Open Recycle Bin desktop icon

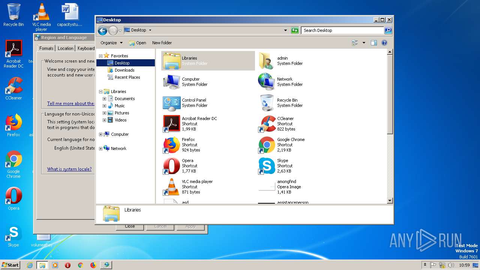click(x=13, y=15)
